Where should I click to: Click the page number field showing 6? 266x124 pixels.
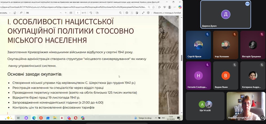tap(78, 13)
